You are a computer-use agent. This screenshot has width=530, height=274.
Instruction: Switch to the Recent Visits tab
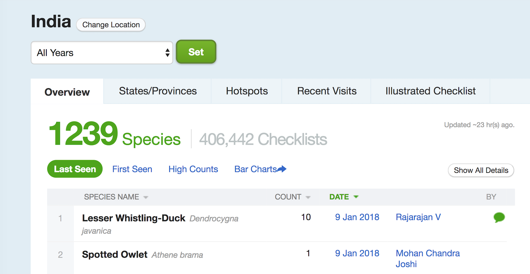327,91
